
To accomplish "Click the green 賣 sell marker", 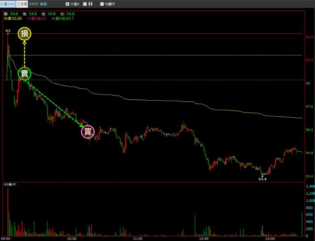I will pyautogui.click(x=24, y=74).
